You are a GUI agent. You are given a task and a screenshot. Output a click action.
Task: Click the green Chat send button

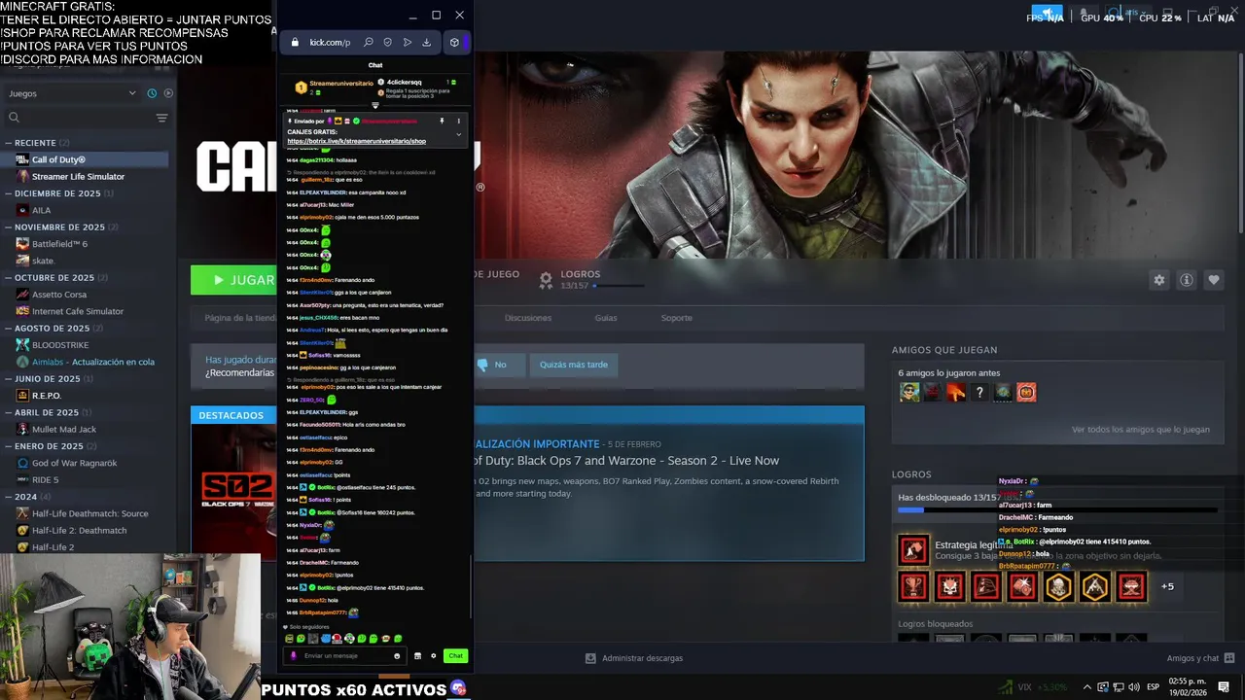click(455, 656)
